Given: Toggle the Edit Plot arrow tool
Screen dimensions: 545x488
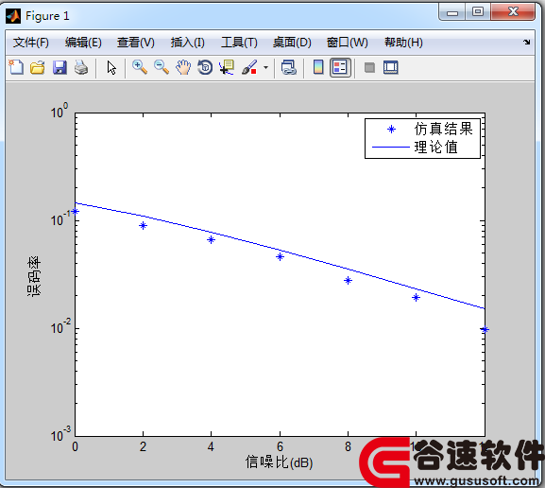Looking at the screenshot, I should (x=111, y=67).
